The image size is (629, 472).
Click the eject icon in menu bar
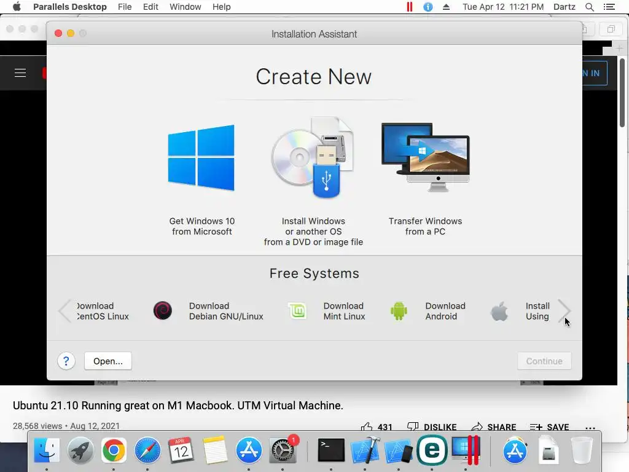point(446,7)
